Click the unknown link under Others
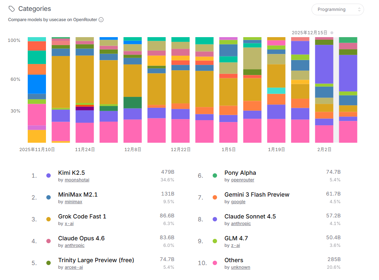 click(241, 267)
